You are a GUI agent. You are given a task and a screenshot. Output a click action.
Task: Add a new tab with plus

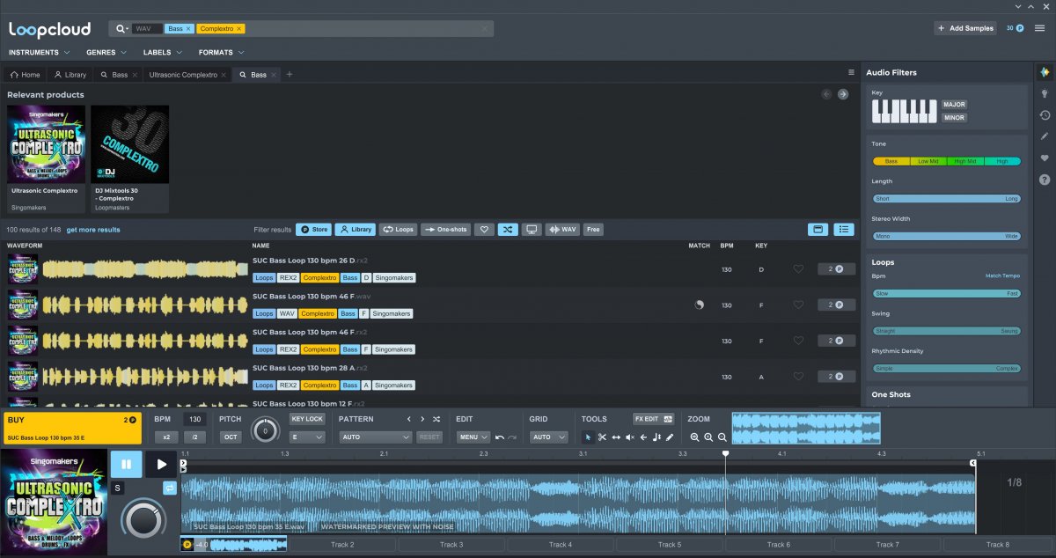tap(290, 75)
